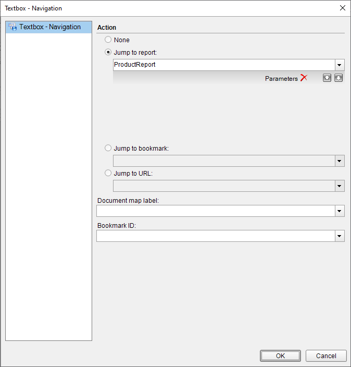Move parameter down with the down arrow icon
This screenshot has height=367, width=351.
coord(339,78)
